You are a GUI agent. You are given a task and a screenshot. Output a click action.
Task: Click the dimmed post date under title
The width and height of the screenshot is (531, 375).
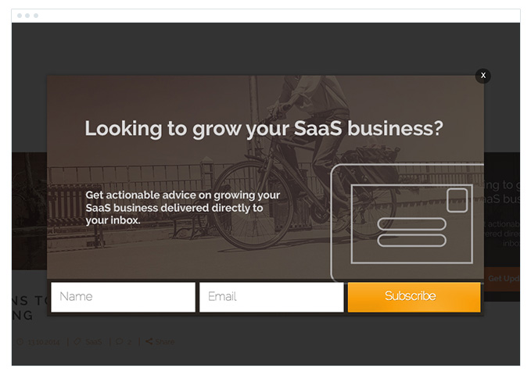tap(44, 341)
